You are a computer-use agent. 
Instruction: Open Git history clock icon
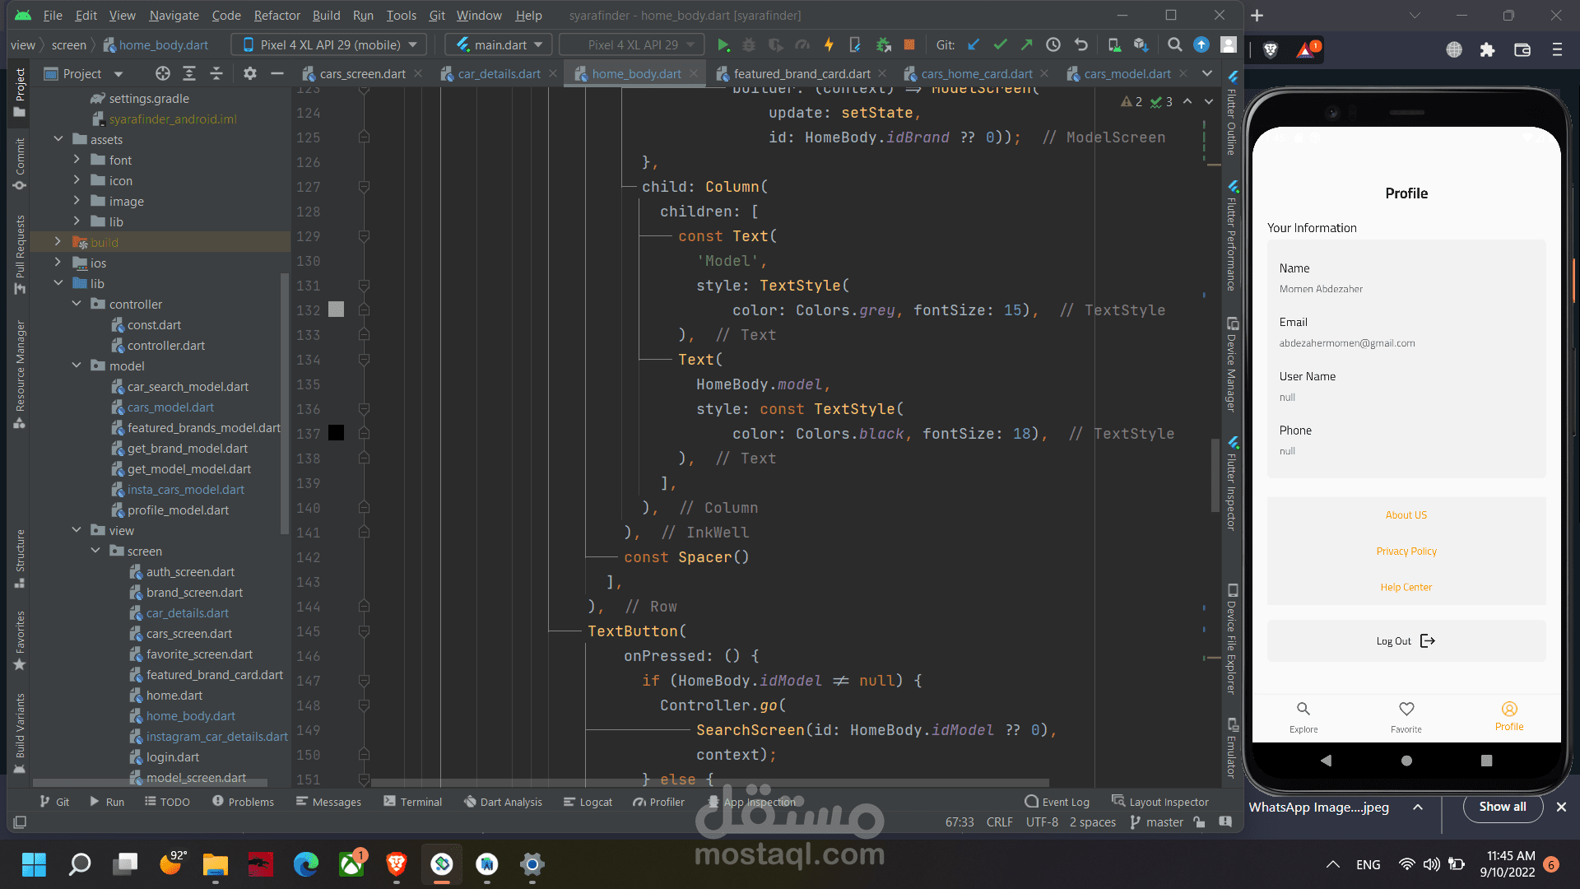(x=1053, y=45)
